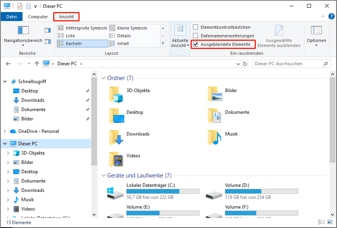
Task: Select Mittelgroße Symbole layout
Action: coord(83,28)
